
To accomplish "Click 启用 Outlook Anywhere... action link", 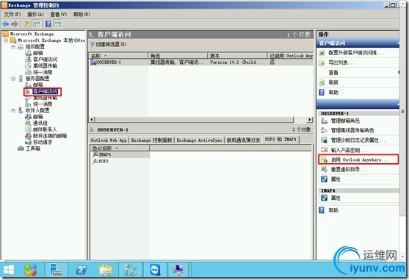I will [359, 159].
